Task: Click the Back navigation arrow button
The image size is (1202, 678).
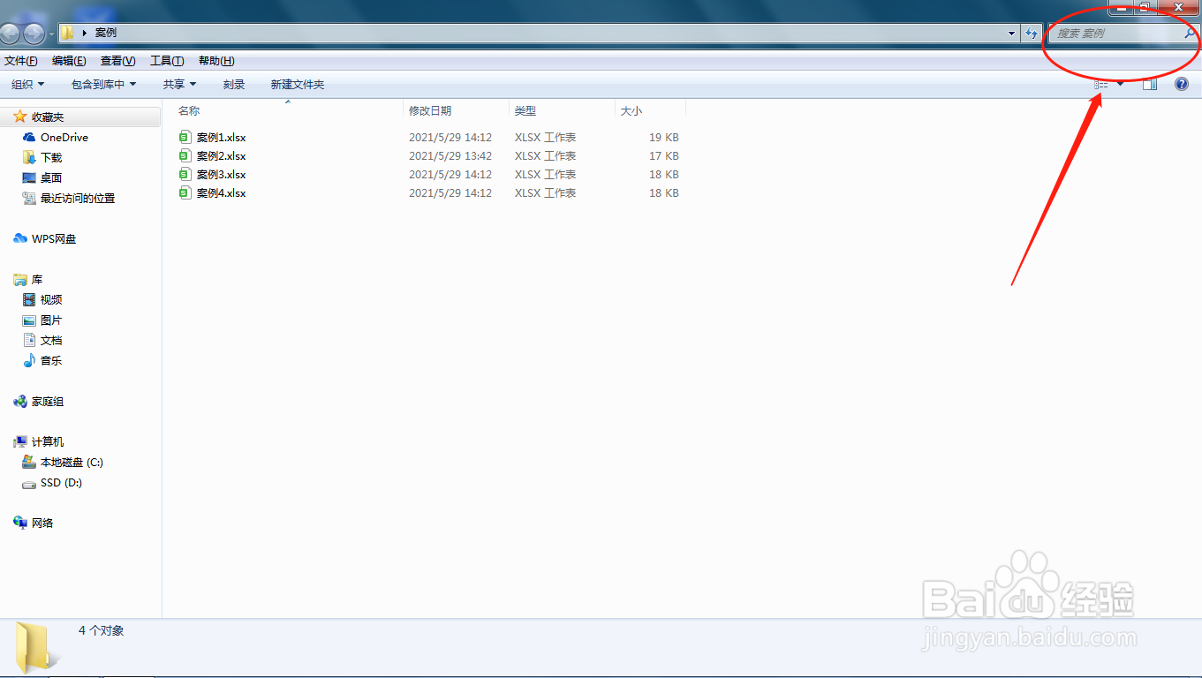Action: click(x=8, y=34)
